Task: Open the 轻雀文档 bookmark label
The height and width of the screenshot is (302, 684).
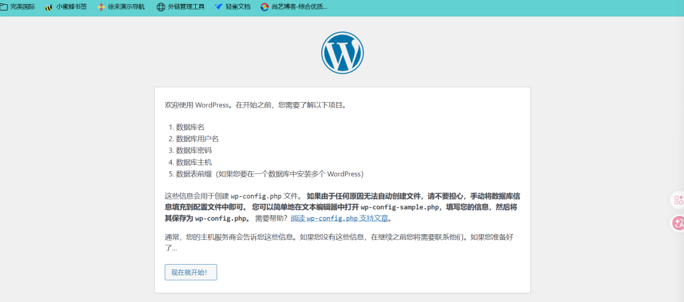Action: point(238,7)
